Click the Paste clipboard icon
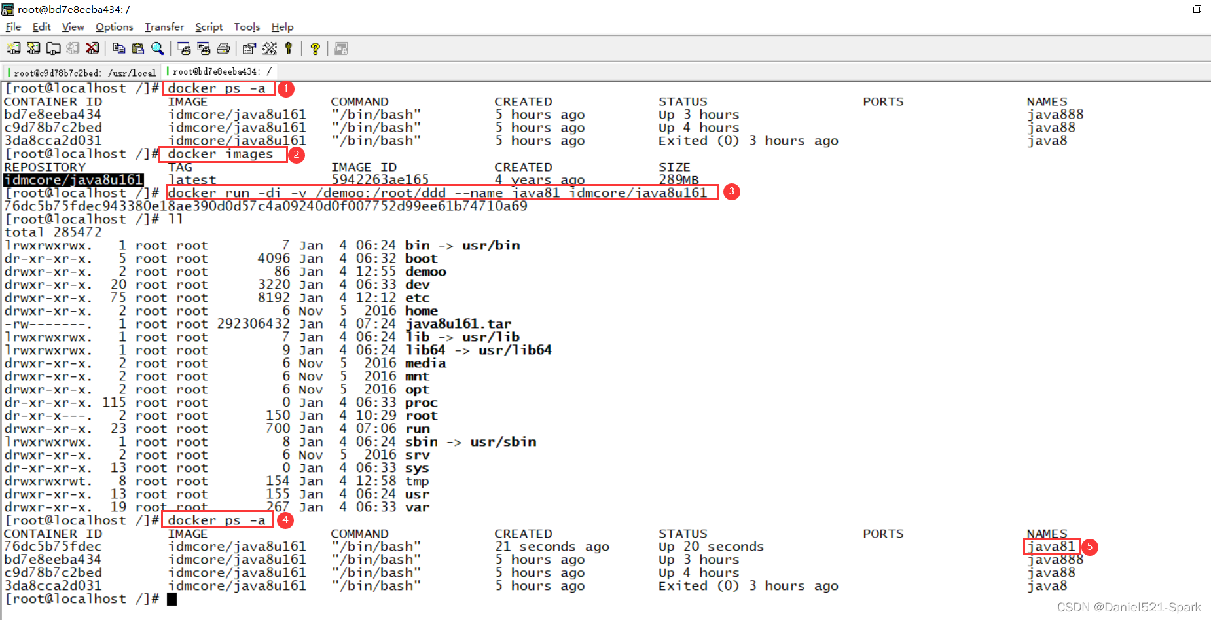 click(137, 48)
